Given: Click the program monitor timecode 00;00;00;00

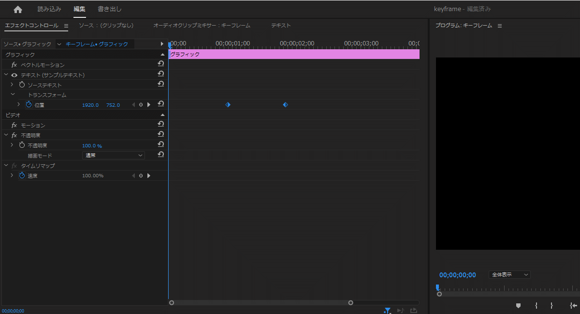Looking at the screenshot, I should click(x=457, y=275).
